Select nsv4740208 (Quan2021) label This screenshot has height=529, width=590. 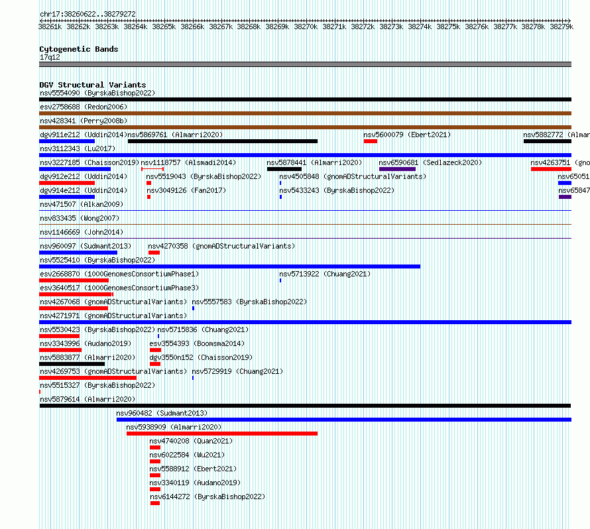point(191,441)
